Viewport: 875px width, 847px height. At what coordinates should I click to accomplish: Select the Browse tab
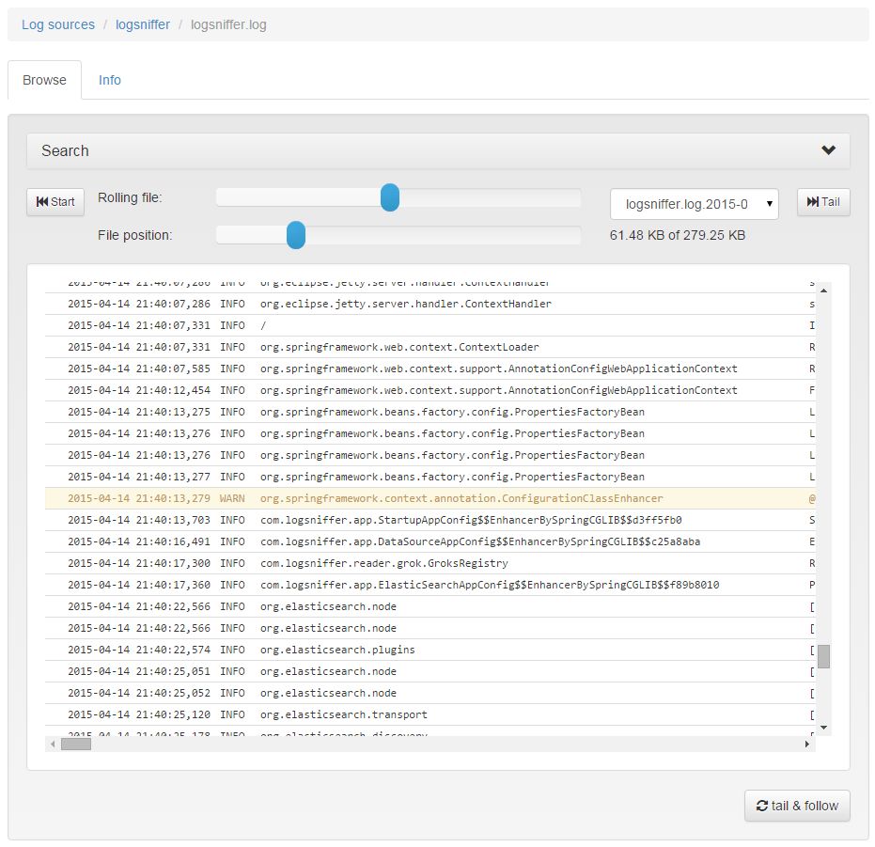[44, 80]
